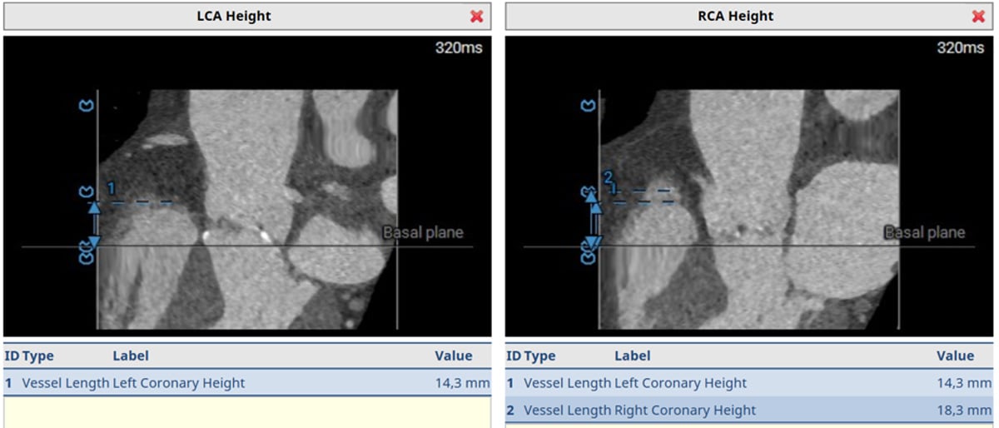This screenshot has width=999, height=428.
Task: Click Label column header in RCA table
Action: coord(632,356)
